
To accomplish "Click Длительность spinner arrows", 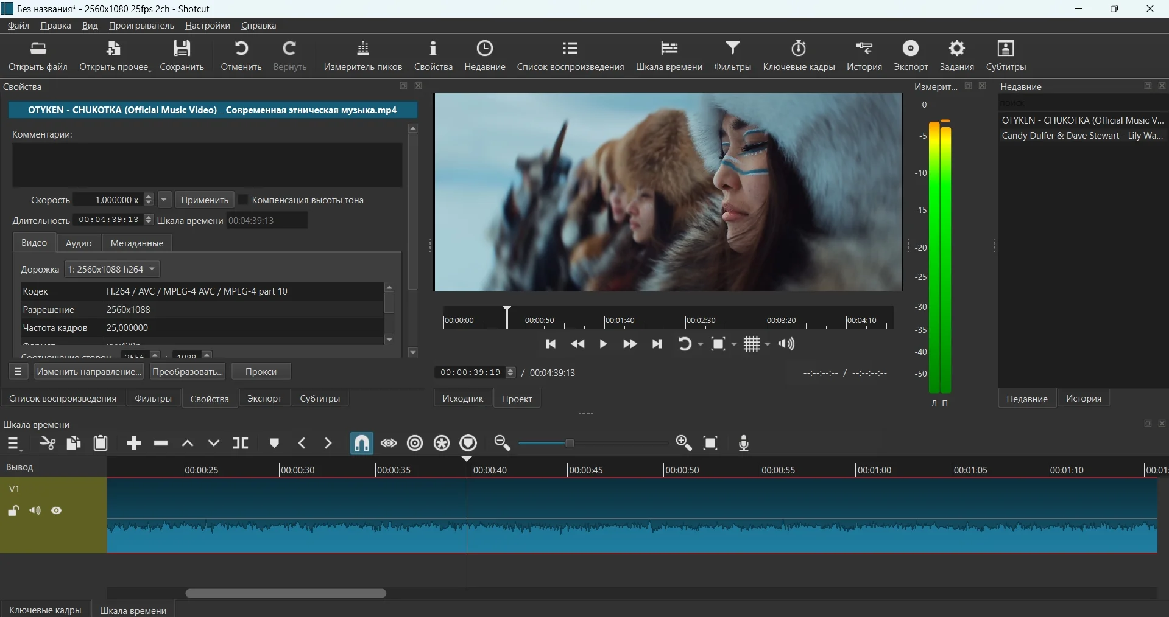I will tap(149, 220).
